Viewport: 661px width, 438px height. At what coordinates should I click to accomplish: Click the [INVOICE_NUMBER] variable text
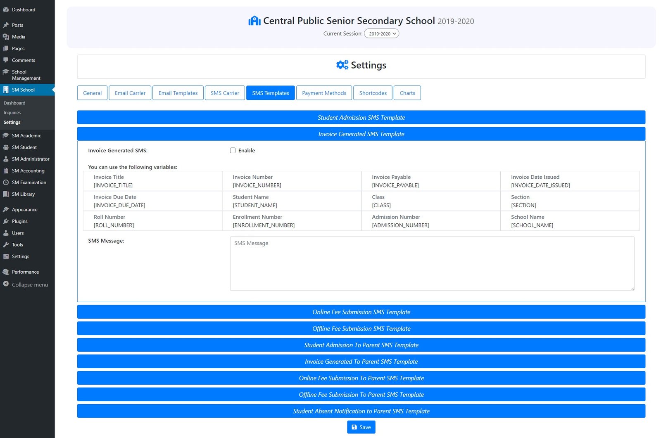pyautogui.click(x=257, y=185)
